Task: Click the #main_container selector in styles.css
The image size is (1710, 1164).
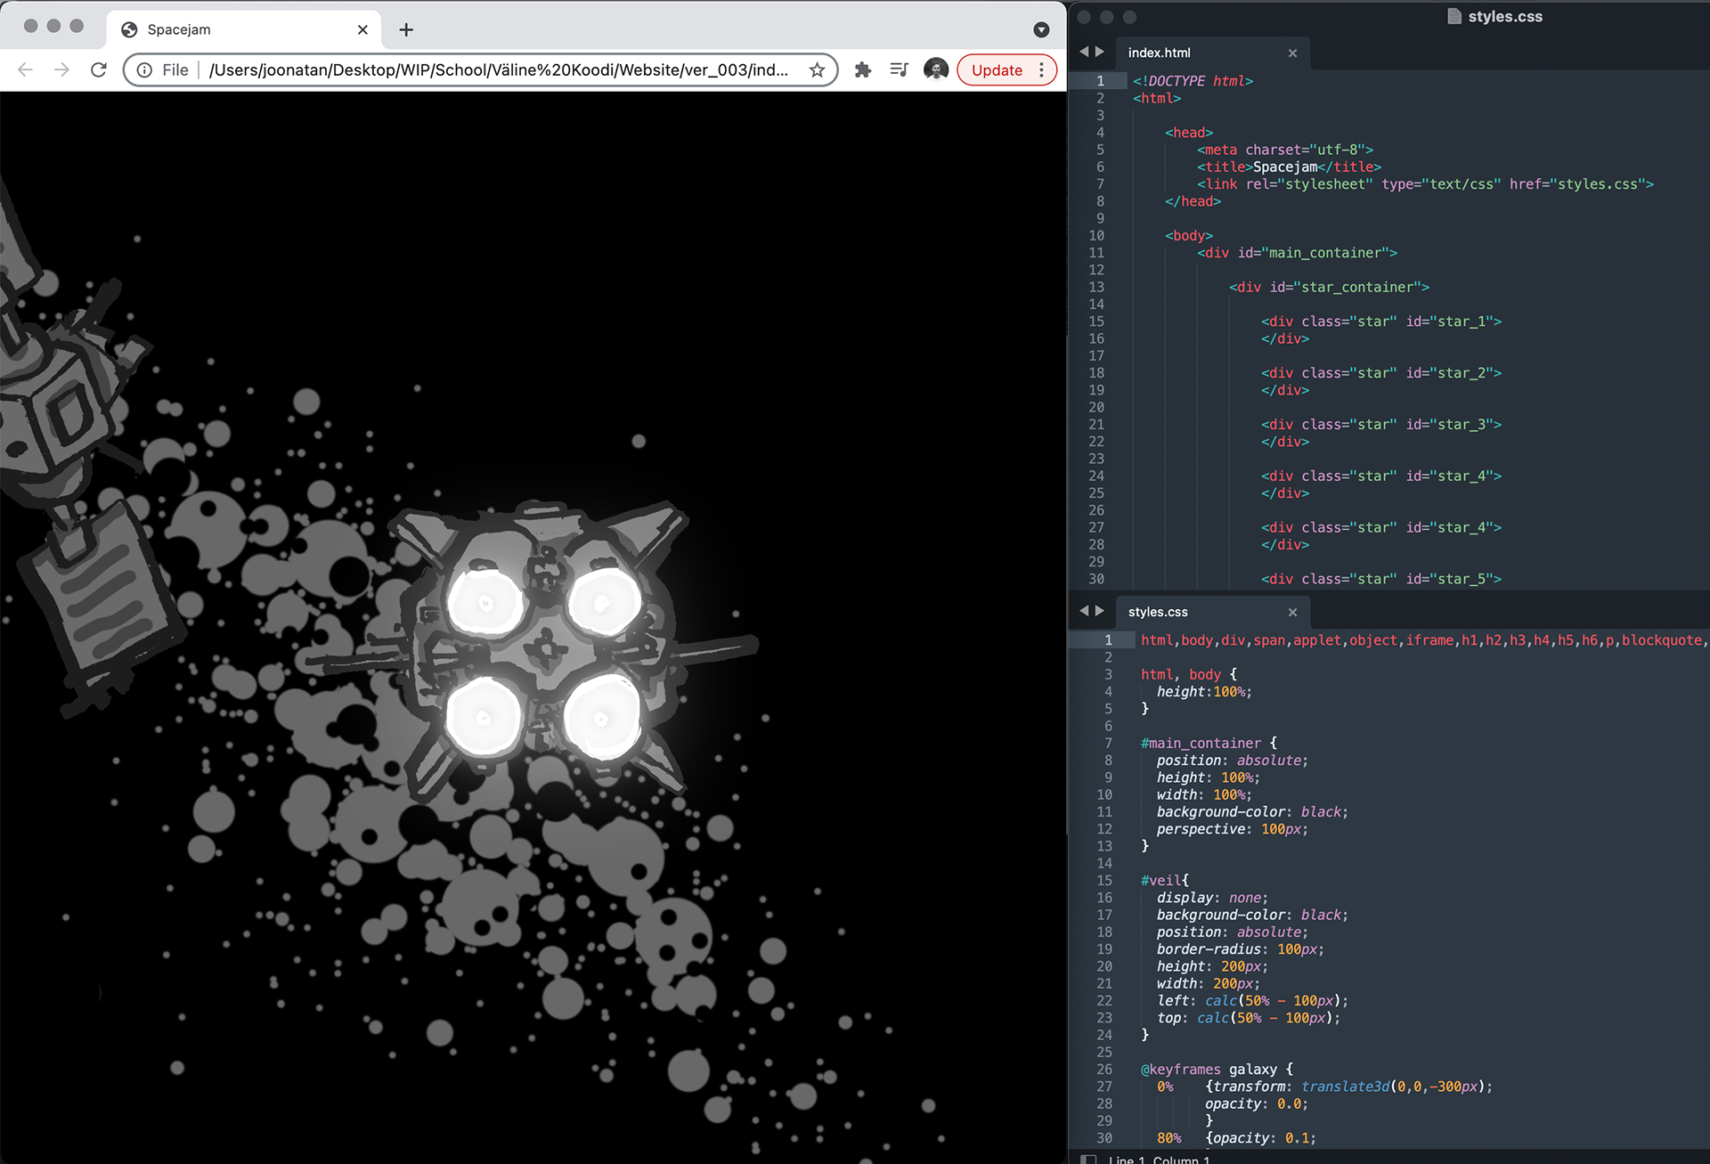Action: tap(1201, 743)
